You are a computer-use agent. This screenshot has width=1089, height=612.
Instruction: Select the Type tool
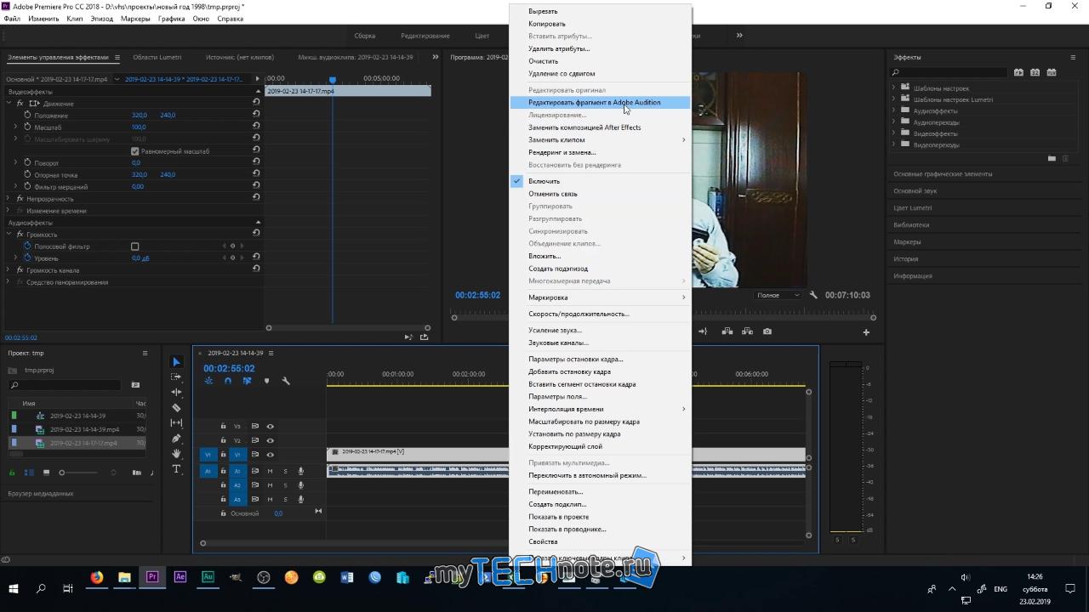coord(177,469)
